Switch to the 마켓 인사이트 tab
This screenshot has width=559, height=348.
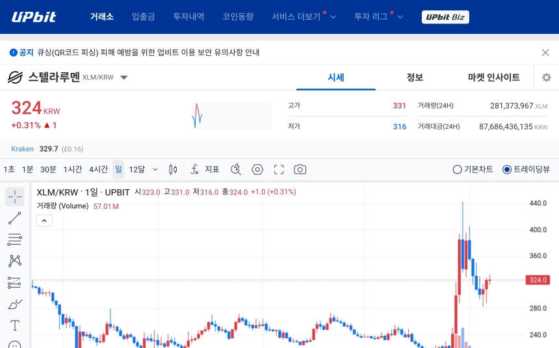coord(494,77)
